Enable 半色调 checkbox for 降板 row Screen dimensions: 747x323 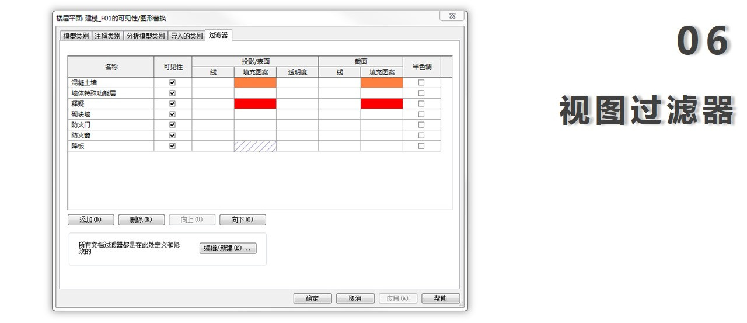point(421,145)
